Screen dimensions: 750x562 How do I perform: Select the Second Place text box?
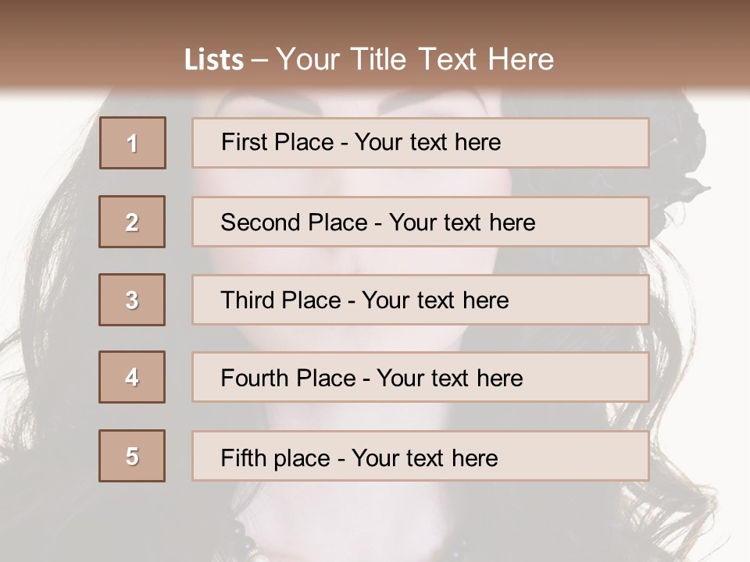coord(420,222)
